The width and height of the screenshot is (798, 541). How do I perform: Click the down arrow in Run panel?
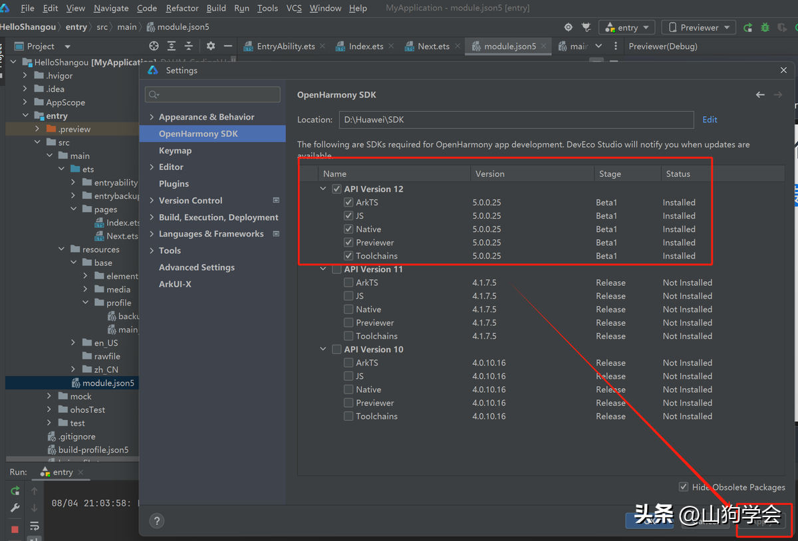click(35, 508)
